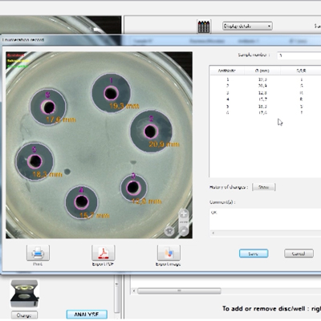The height and width of the screenshot is (321, 321).
Task: Click well 2 on the plate image
Action: click(151, 132)
